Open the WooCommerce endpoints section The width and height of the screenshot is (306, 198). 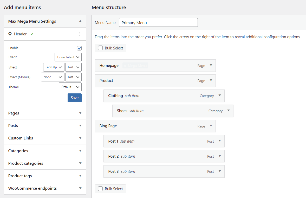coord(45,188)
